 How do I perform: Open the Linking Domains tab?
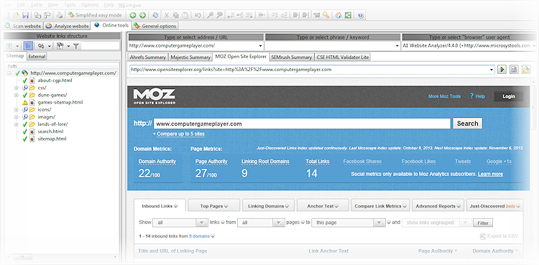(268, 206)
